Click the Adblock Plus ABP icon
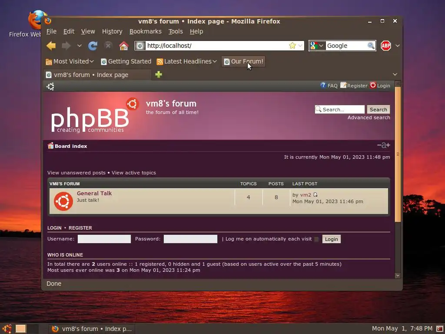The image size is (445, 334). pyautogui.click(x=386, y=46)
